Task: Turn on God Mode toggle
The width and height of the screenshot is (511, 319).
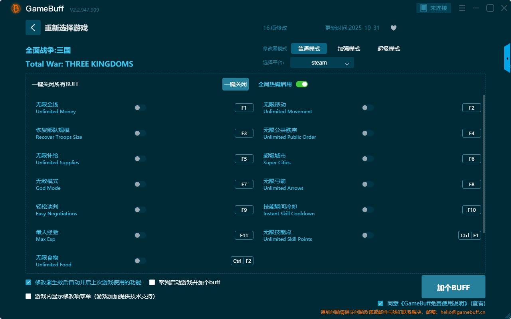Action: coord(140,184)
